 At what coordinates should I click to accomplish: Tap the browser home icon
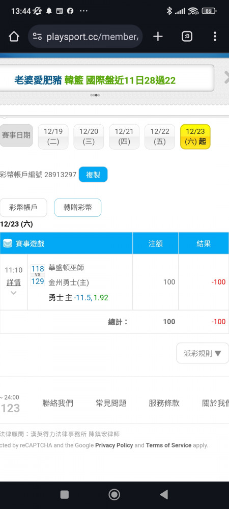pos(14,37)
